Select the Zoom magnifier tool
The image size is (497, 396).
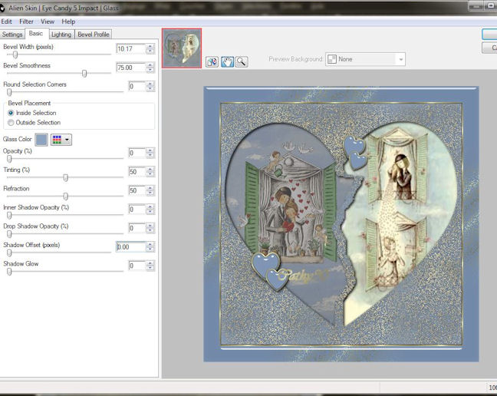pos(242,61)
